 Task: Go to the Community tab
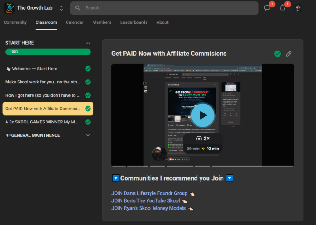pyautogui.click(x=15, y=22)
